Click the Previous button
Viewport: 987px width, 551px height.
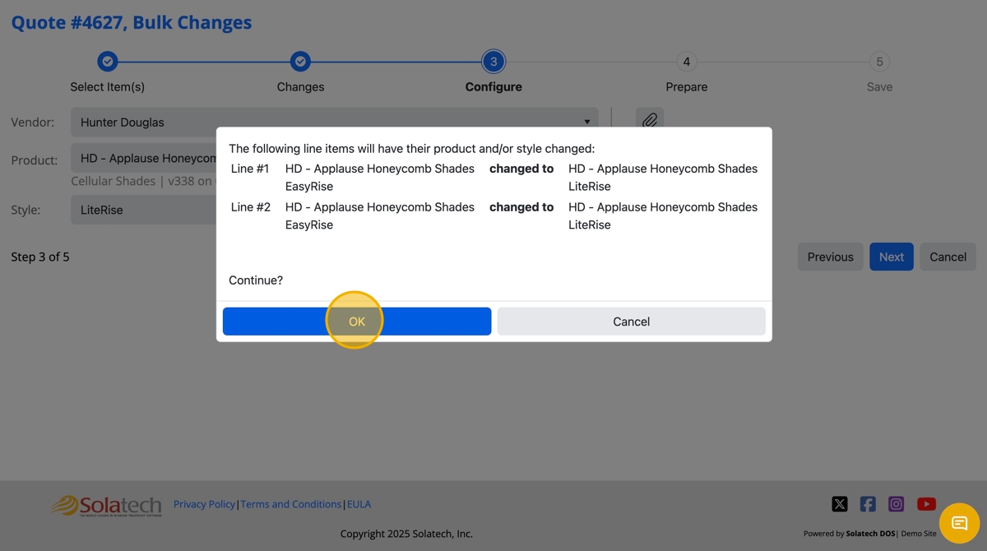830,257
